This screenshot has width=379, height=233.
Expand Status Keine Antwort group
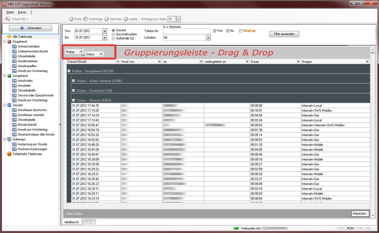click(73, 81)
